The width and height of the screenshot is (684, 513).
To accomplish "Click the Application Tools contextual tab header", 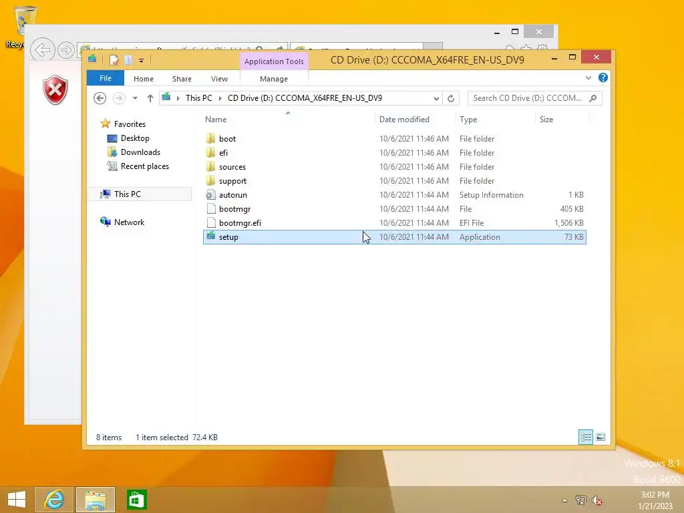I will click(x=274, y=61).
